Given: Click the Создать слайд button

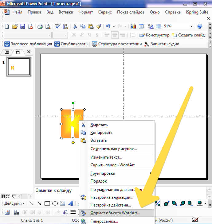Looking at the screenshot, I should pos(188,35).
